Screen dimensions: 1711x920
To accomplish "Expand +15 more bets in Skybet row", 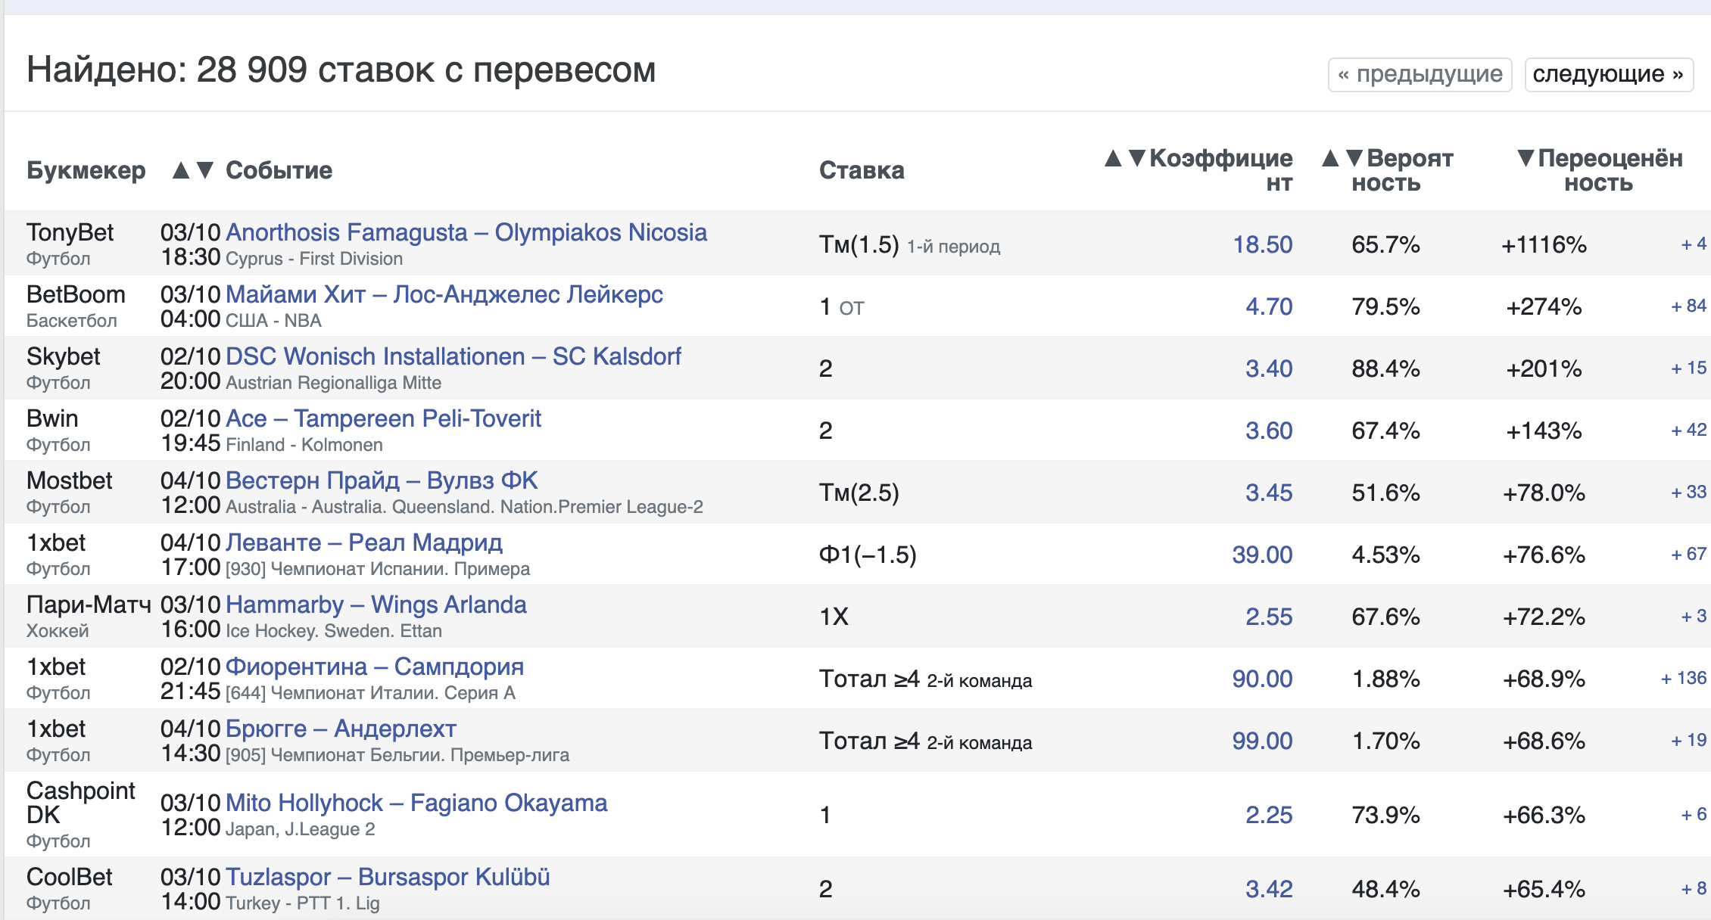I will click(1688, 368).
